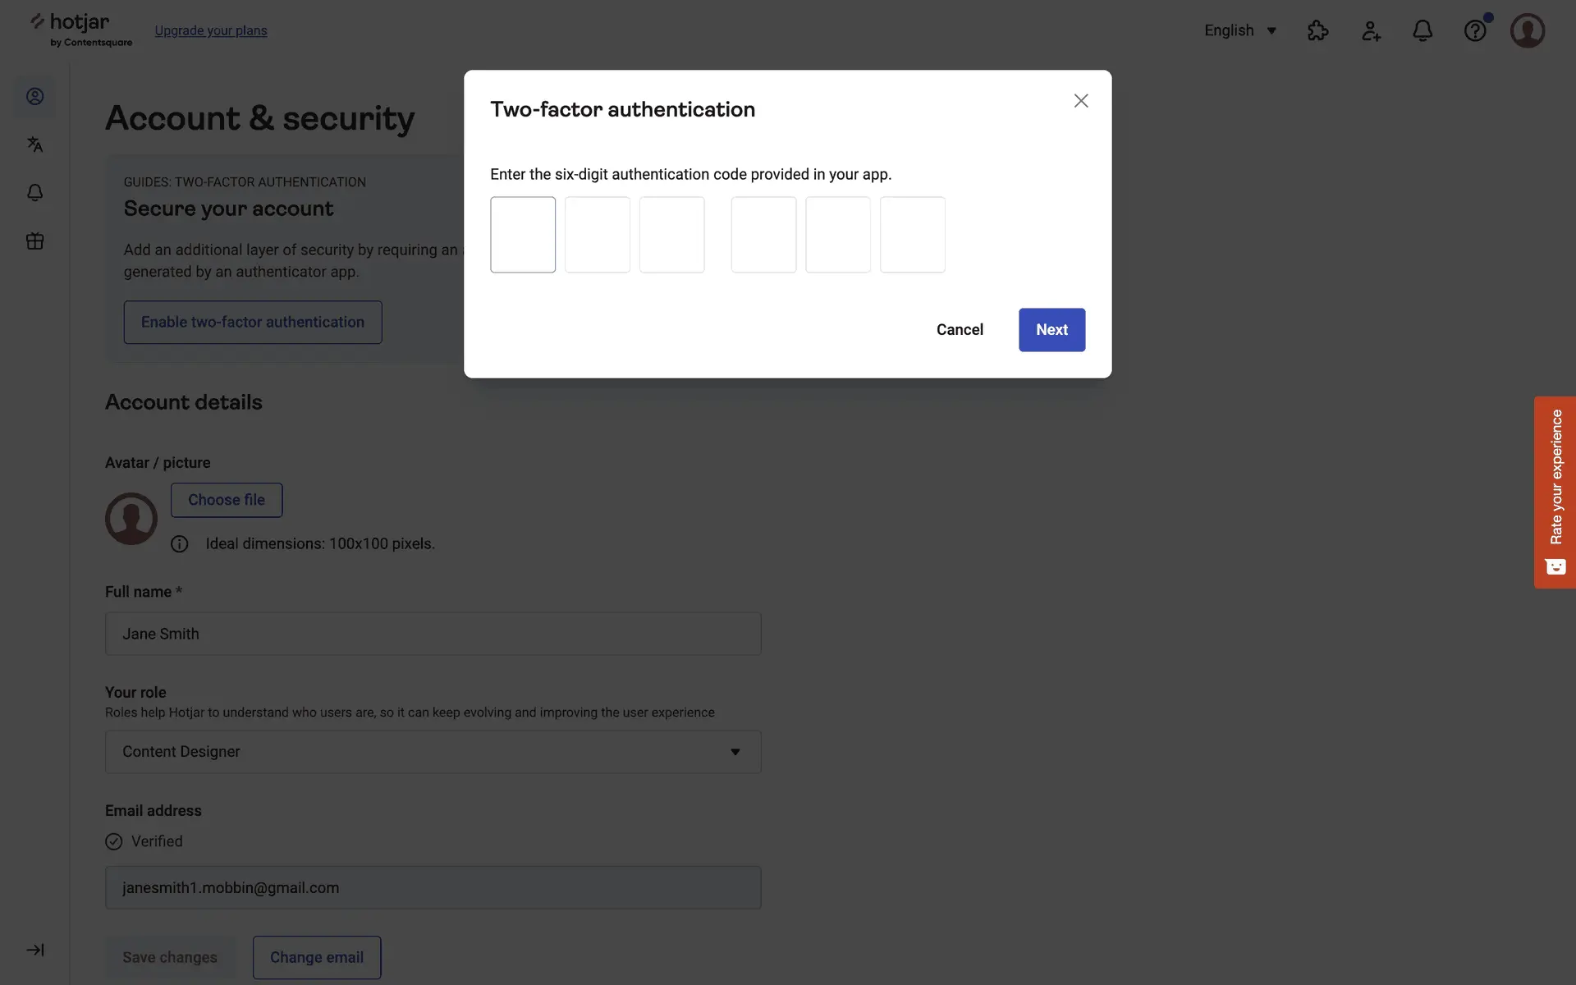This screenshot has width=1576, height=985.
Task: Open the notifications bell in header
Action: pos(1423,30)
